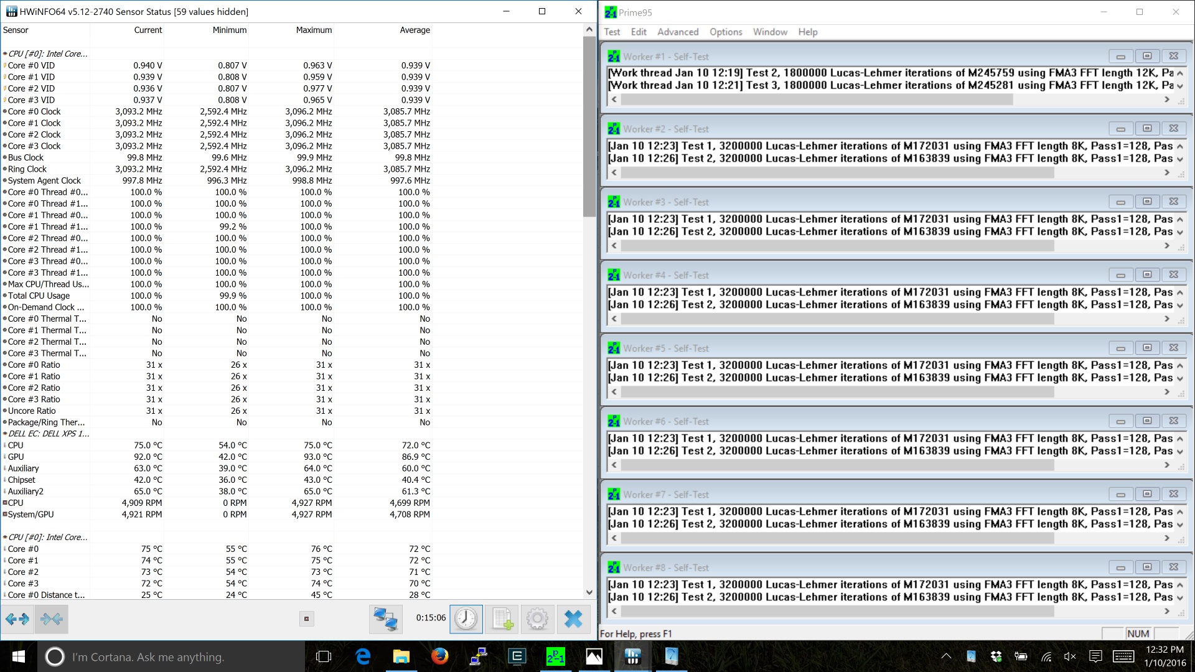The width and height of the screenshot is (1195, 672).
Task: Toggle the HWiNFO clock timer button
Action: coord(466,618)
